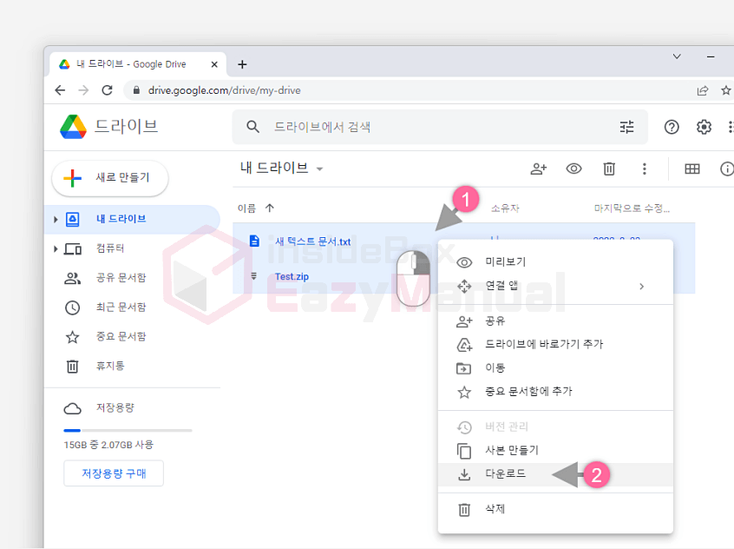The width and height of the screenshot is (734, 549).
Task: Select 내 드라이브 in the sidebar
Action: 132,219
